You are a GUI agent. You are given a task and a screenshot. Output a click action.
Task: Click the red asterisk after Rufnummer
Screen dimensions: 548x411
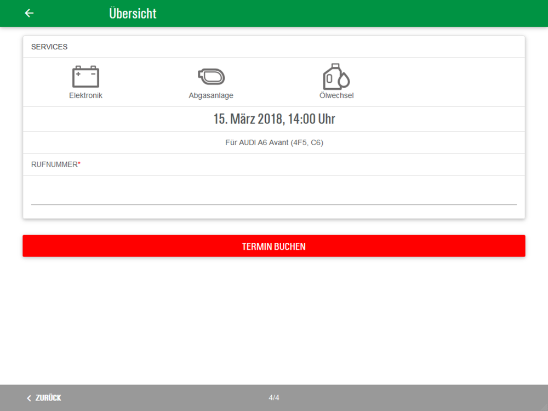click(x=79, y=163)
